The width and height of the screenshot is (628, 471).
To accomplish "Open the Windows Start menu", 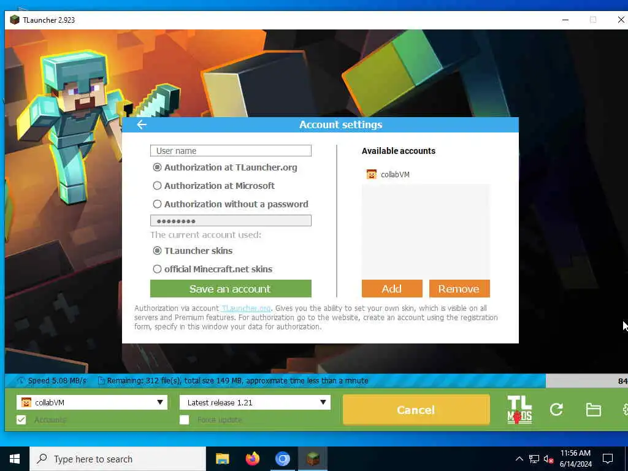I will 15,459.
